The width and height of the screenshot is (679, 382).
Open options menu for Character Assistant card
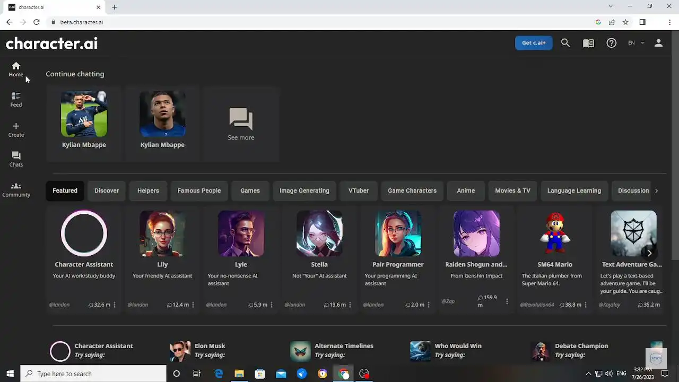tap(115, 305)
